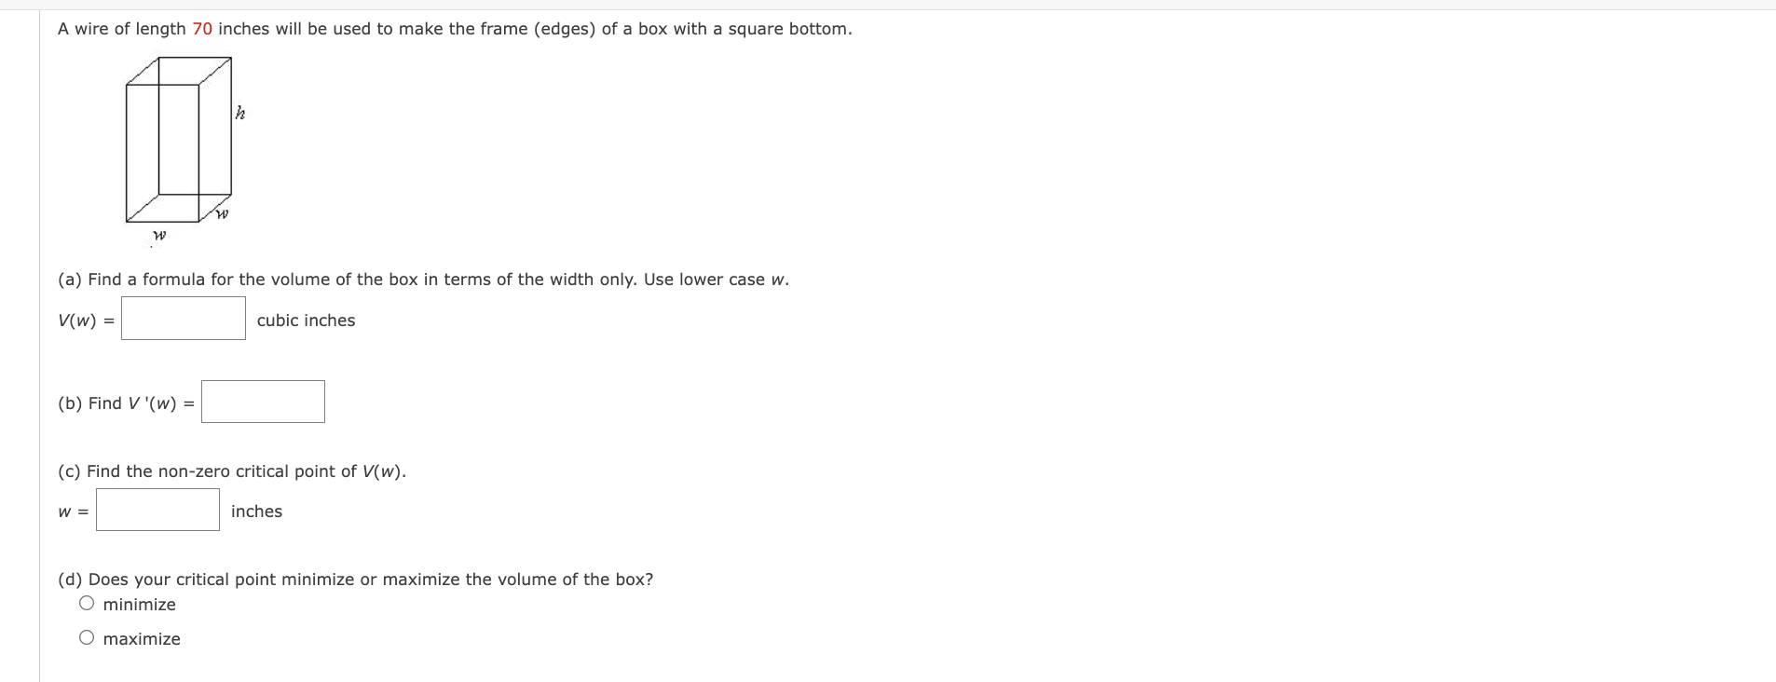The height and width of the screenshot is (682, 1776).
Task: Click the text inches beside w field
Action: [x=255, y=511]
